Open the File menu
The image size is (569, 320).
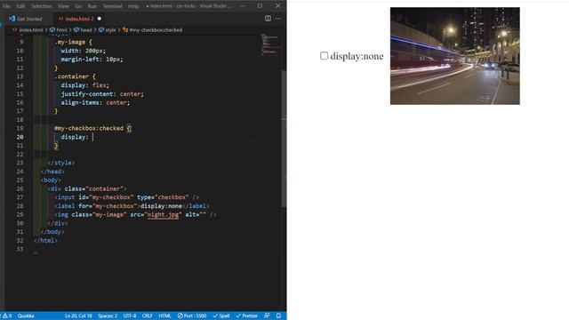click(6, 6)
